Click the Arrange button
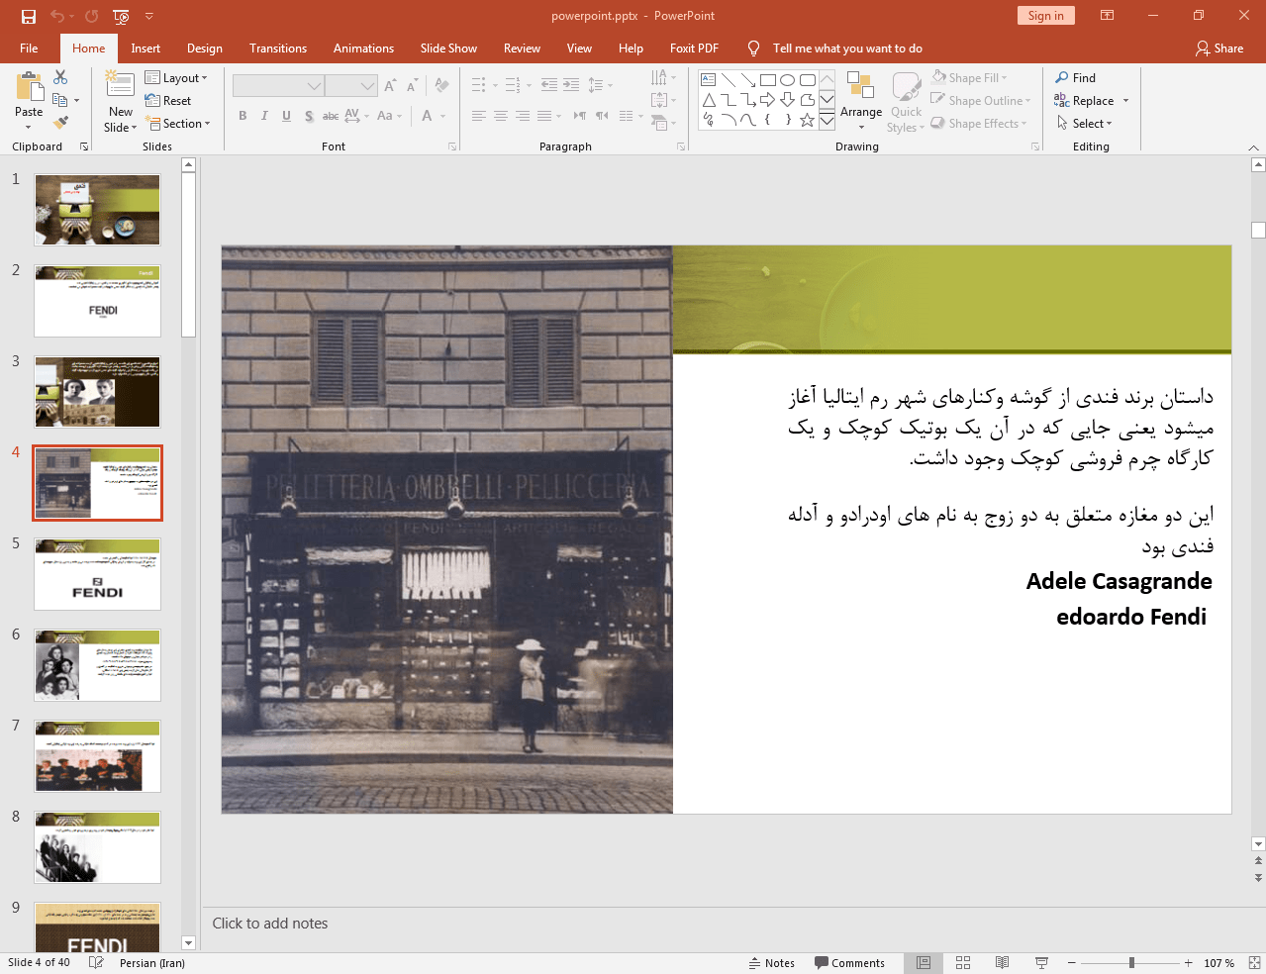 coord(861,99)
